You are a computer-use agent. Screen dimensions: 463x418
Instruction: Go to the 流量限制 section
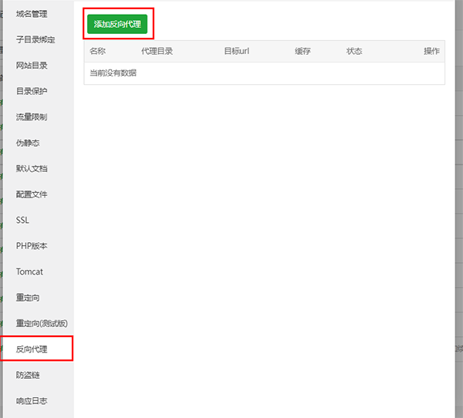pos(32,117)
